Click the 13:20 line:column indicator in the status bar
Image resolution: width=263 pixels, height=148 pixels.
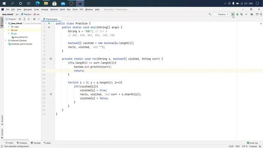click(231, 146)
